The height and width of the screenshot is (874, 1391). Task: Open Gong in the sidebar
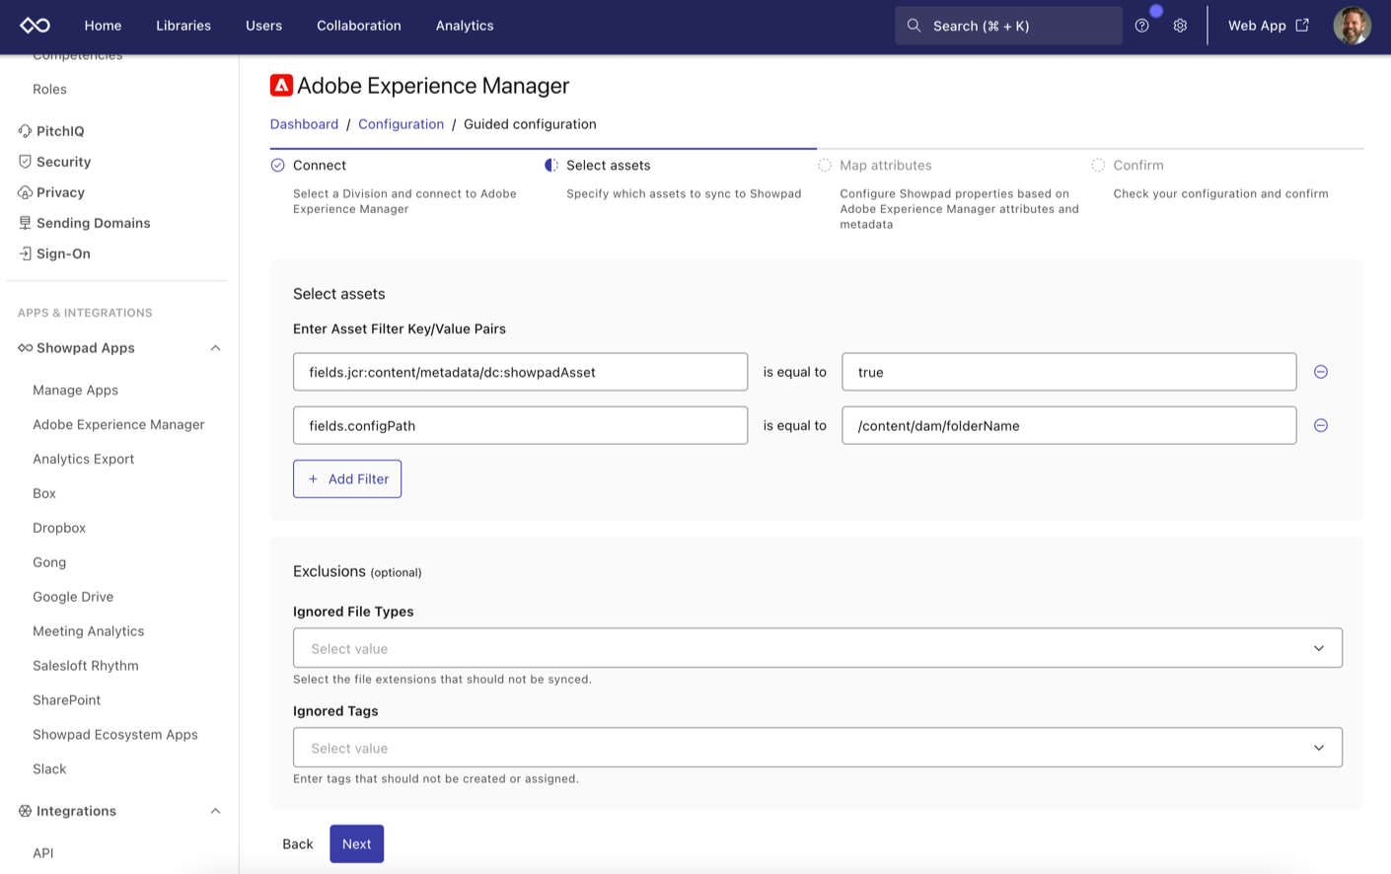[49, 562]
